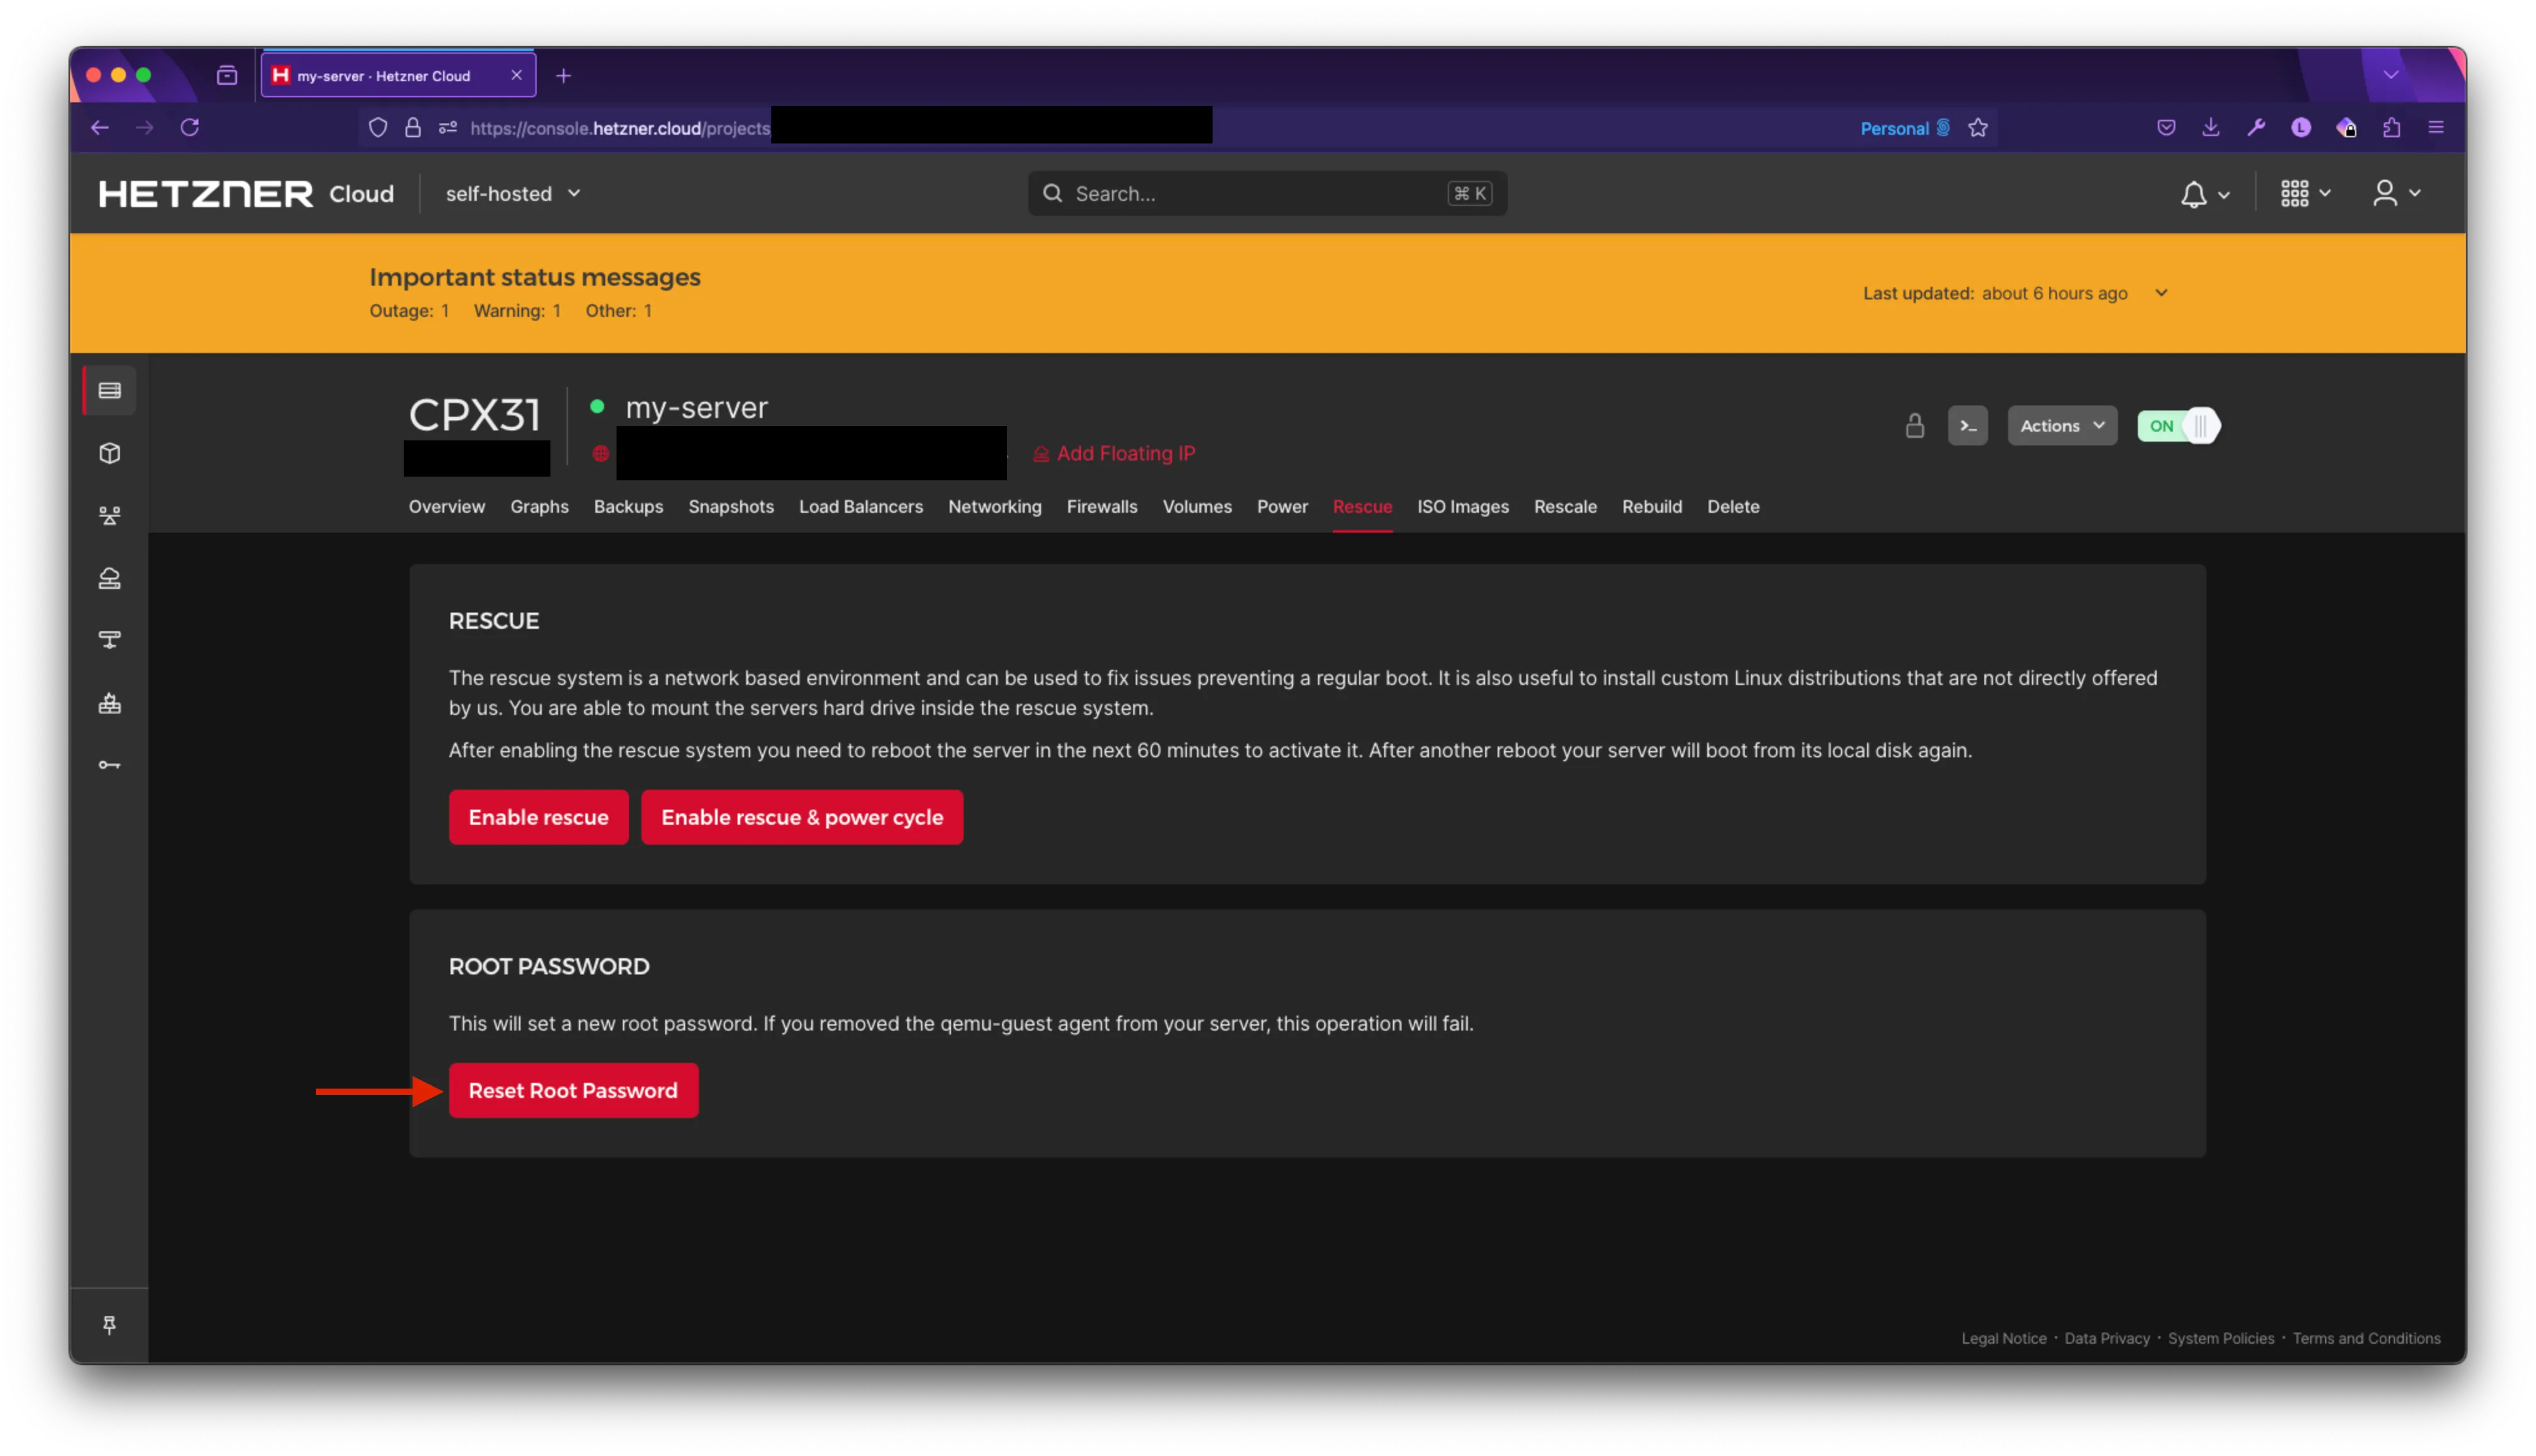Switch to Backups tab
2536x1456 pixels.
pyautogui.click(x=628, y=507)
